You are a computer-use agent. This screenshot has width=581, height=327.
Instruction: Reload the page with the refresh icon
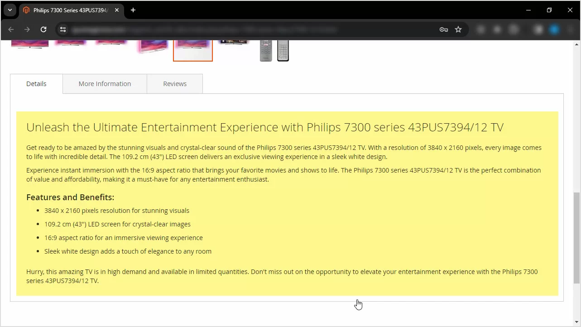coord(43,29)
